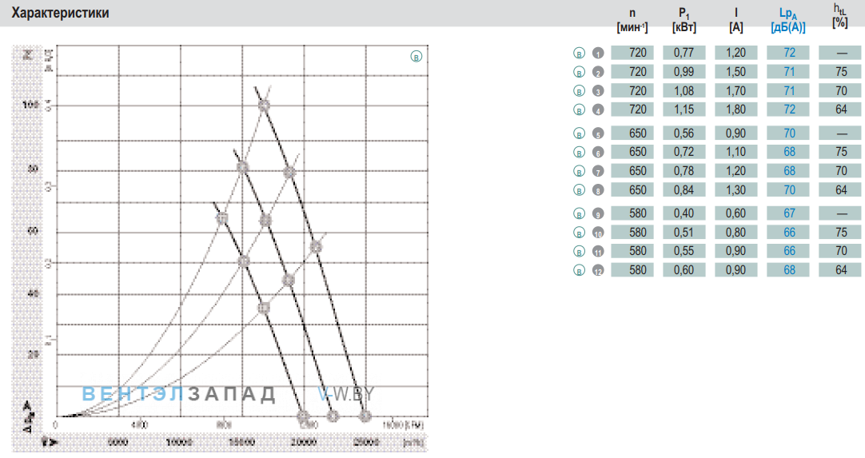
Task: Click the 5000 label on flow axis
Action: (x=118, y=442)
